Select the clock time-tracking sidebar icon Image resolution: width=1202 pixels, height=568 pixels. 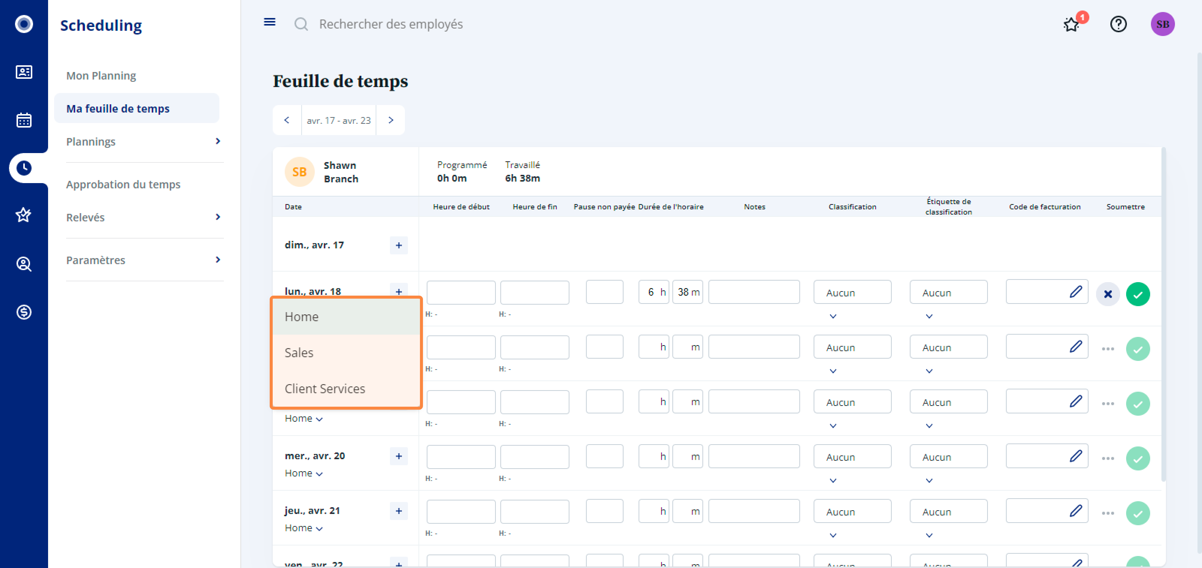[24, 168]
